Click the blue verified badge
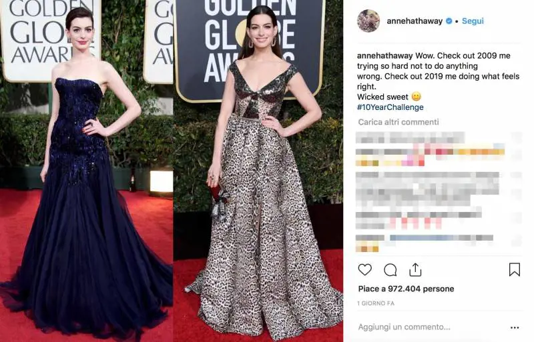This screenshot has width=534, height=342. [x=449, y=21]
